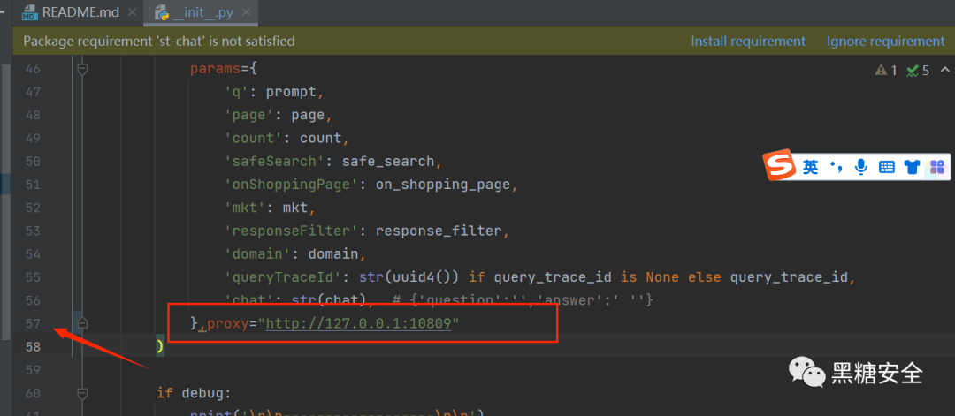Open the Sogou toolbox grid icon
Image resolution: width=955 pixels, height=416 pixels.
click(x=936, y=167)
